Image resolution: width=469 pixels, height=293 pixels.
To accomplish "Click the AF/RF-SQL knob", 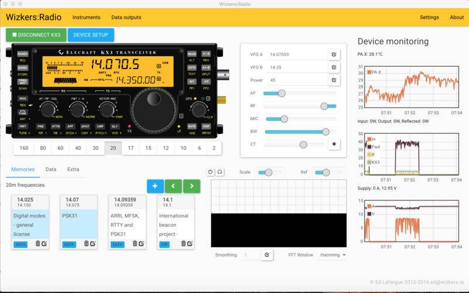I will [x=48, y=110].
